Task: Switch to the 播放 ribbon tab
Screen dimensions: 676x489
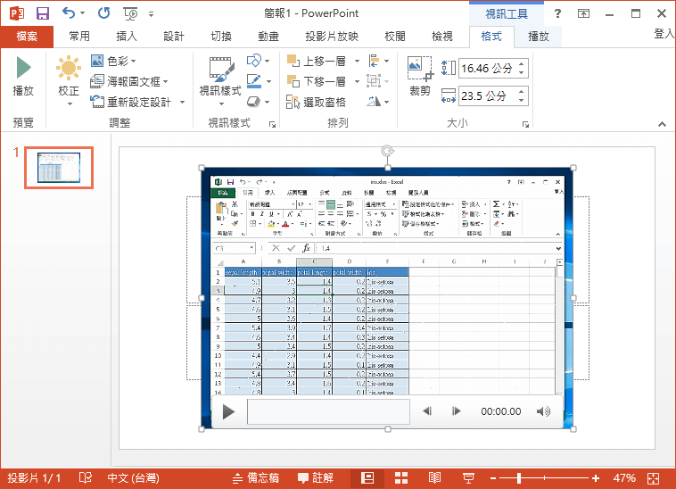Action: [539, 37]
